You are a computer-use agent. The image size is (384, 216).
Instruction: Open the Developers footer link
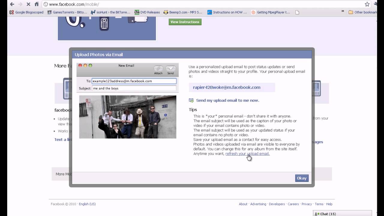277,204
